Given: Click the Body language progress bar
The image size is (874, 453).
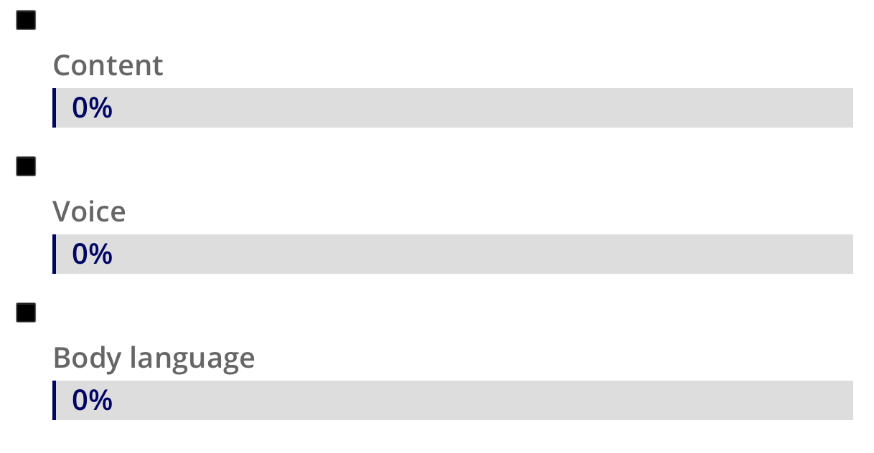Looking at the screenshot, I should coord(453,400).
